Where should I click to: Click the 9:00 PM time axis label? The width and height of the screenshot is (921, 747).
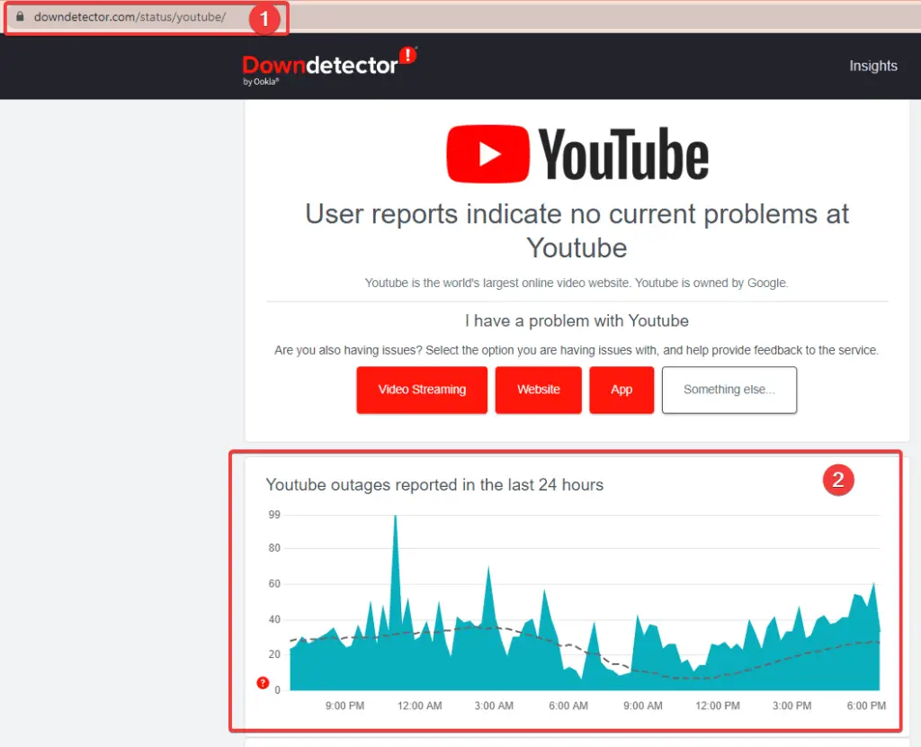pyautogui.click(x=344, y=706)
